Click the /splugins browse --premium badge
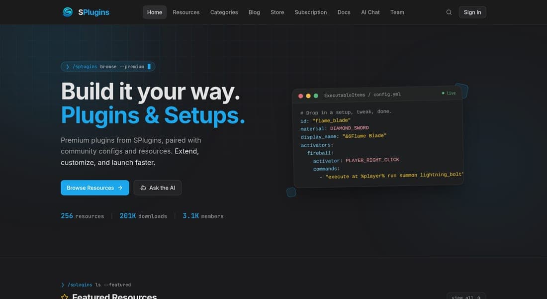Viewport: 547px width, 299px height. (108, 67)
